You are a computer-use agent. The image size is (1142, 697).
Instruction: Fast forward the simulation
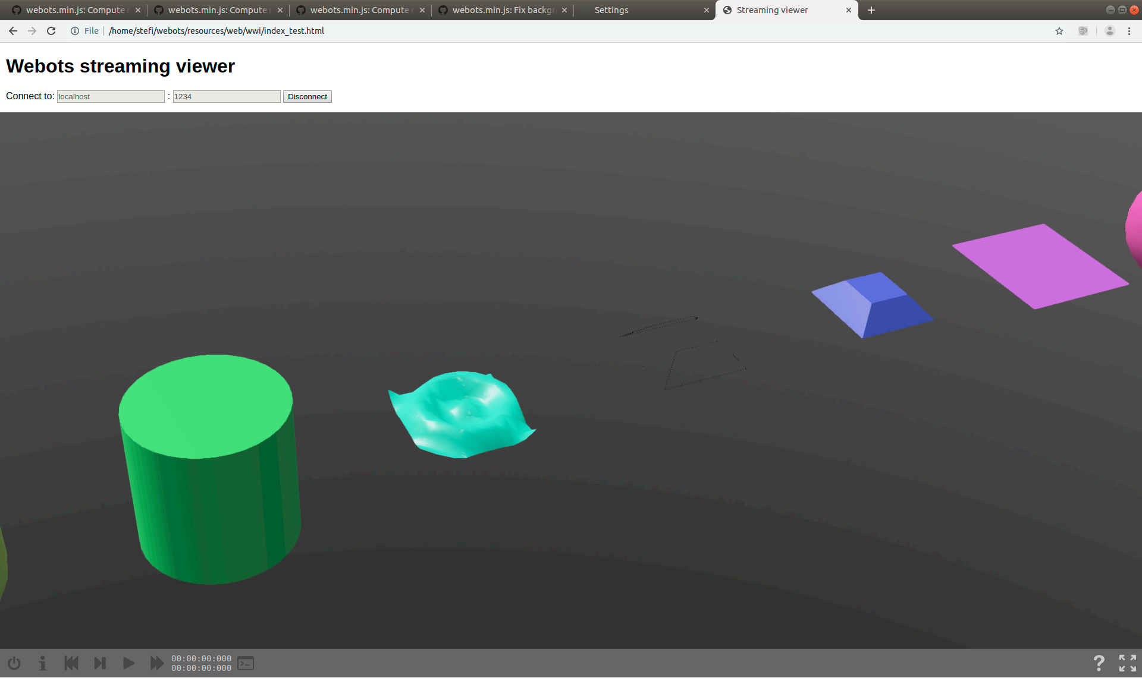(x=156, y=663)
